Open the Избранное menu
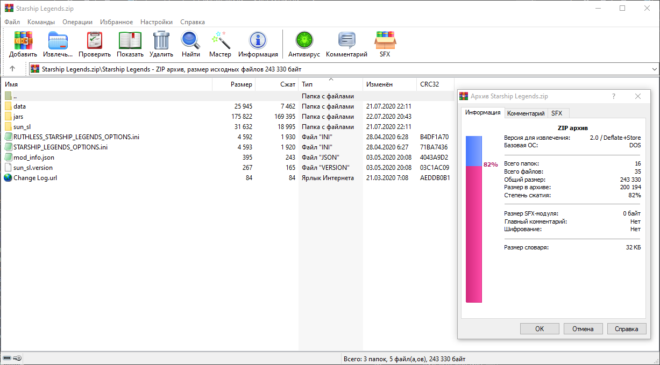Image resolution: width=660 pixels, height=365 pixels. tap(116, 22)
